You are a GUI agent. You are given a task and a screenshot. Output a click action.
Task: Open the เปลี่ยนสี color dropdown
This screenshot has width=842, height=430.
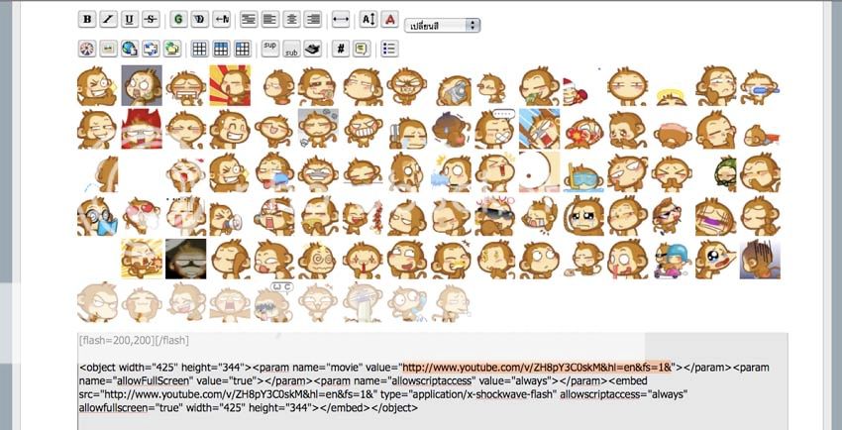point(443,25)
